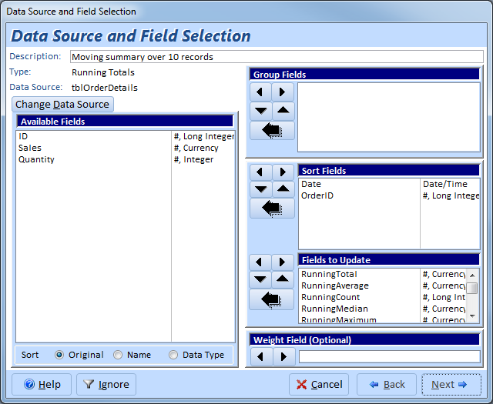The height and width of the screenshot is (404, 493).
Task: Click the Next button
Action: click(451, 384)
